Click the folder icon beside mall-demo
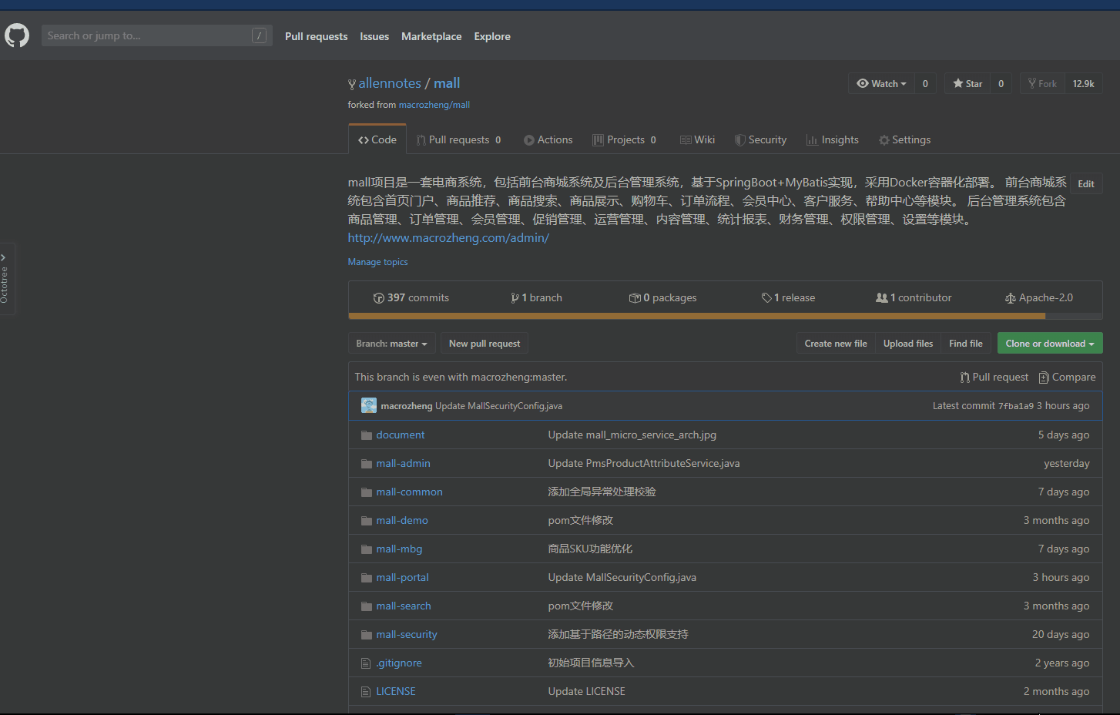The width and height of the screenshot is (1120, 715). tap(367, 521)
